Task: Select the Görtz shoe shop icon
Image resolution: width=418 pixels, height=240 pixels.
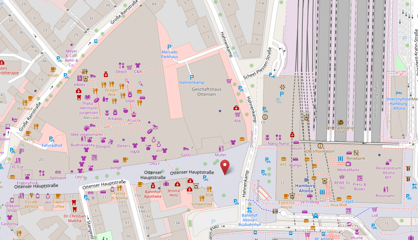Action: pos(186,149)
